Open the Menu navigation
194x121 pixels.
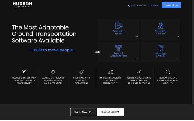(x=154, y=5)
